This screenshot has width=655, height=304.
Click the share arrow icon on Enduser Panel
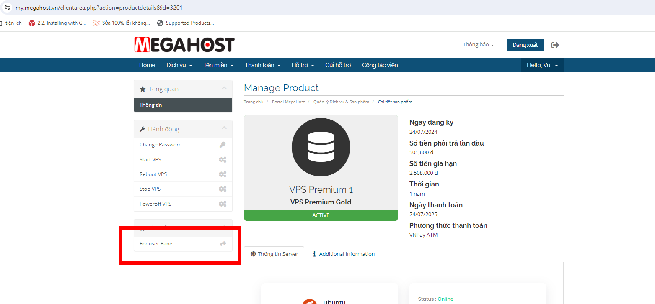pyautogui.click(x=223, y=244)
